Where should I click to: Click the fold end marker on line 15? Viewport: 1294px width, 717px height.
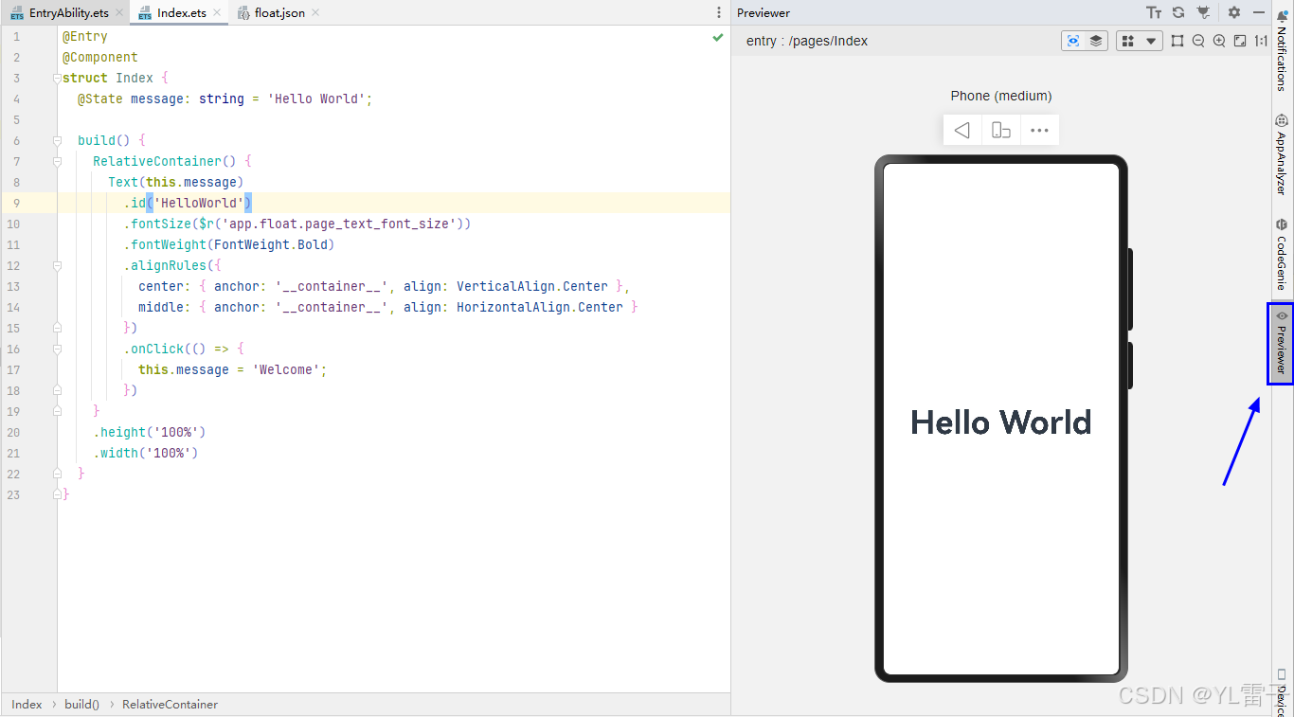click(x=57, y=328)
